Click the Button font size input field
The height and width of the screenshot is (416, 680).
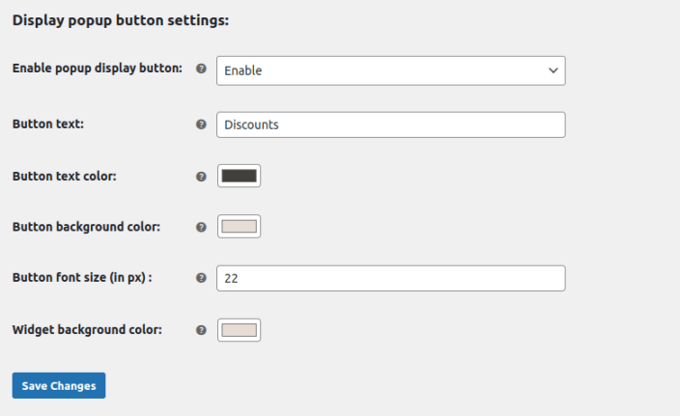pos(390,278)
